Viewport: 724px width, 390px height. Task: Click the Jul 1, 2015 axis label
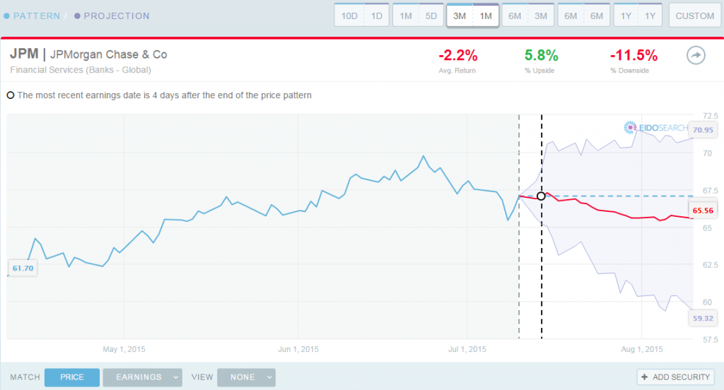tap(467, 350)
